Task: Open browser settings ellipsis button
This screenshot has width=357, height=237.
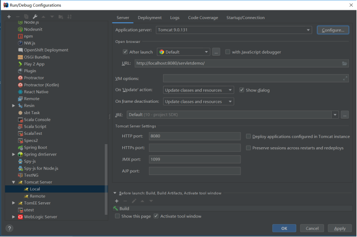Action: (x=216, y=52)
